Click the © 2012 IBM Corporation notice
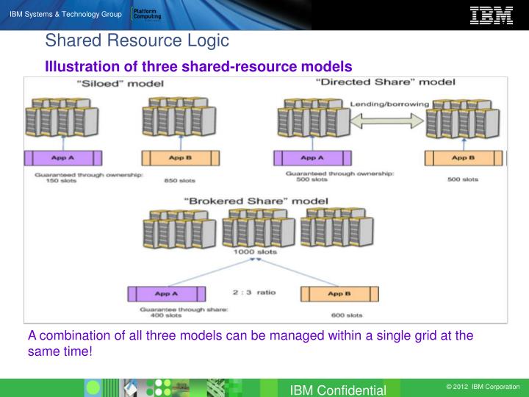This screenshot has width=529, height=397. coord(483,387)
